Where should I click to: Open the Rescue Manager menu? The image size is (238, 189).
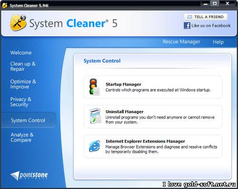tap(181, 42)
